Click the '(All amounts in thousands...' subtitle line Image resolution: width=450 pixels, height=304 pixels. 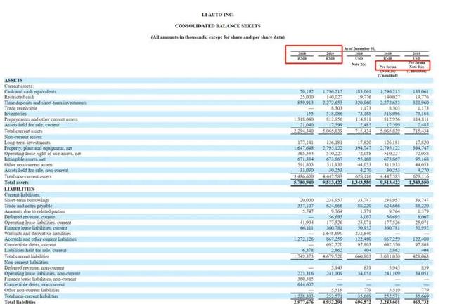217,37
